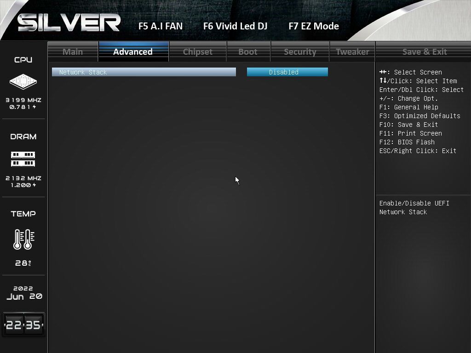The image size is (471, 353).
Task: Click the 2132 MHZ DRAM frequency
Action: point(23,178)
